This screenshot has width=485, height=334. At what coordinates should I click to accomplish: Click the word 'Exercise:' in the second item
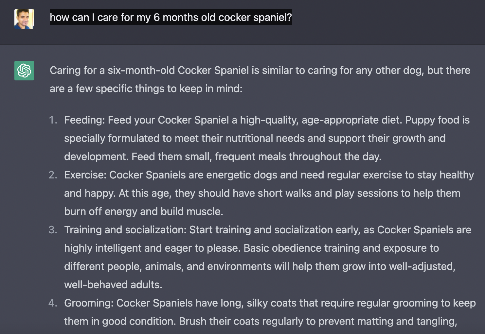(85, 175)
